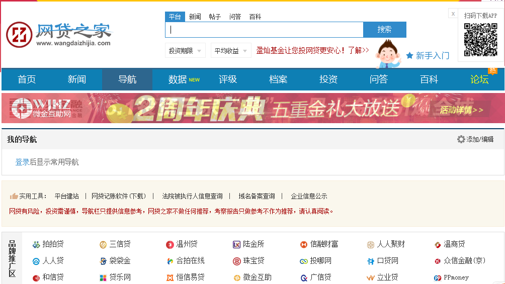The image size is (505, 284).
Task: Click the 扫码下载APP QR code
Action: tap(480, 40)
